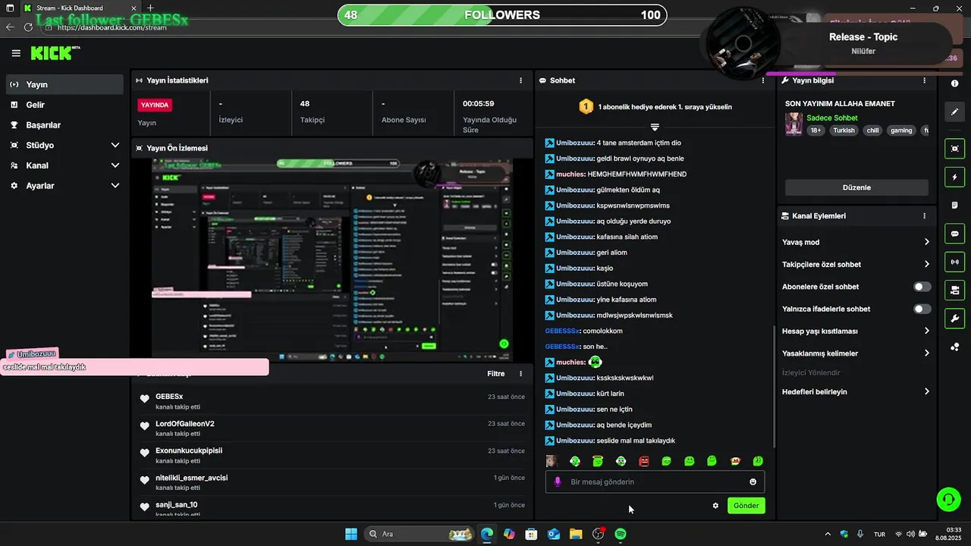This screenshot has width=971, height=546.
Task: Click the Windows Start button
Action: pyautogui.click(x=351, y=534)
